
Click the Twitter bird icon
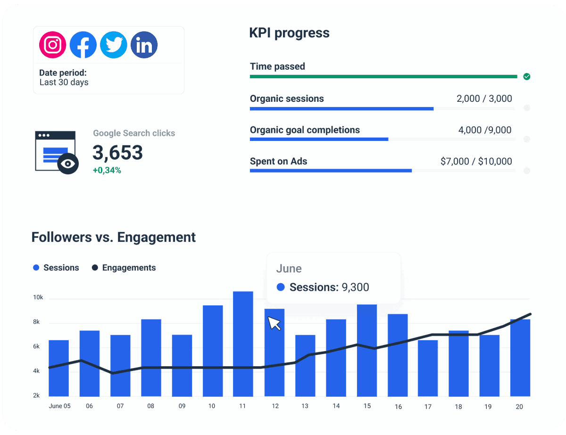tap(113, 44)
